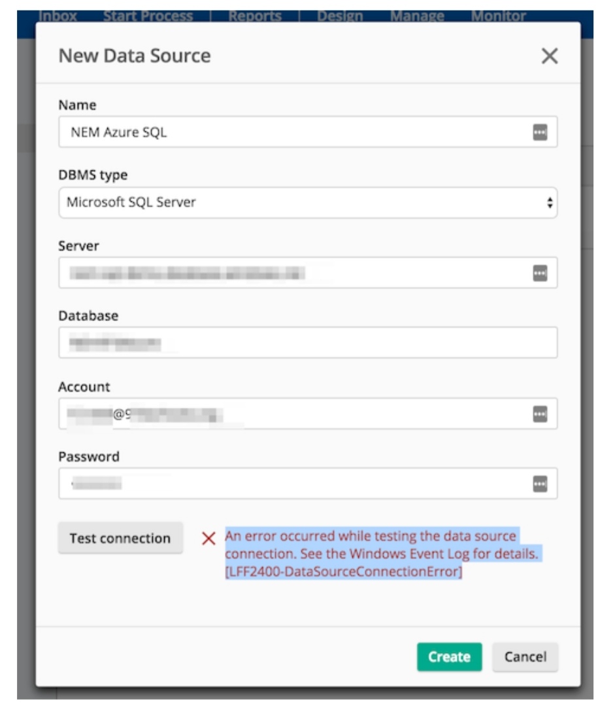The width and height of the screenshot is (615, 714).
Task: Go to the Manage tab
Action: [417, 16]
